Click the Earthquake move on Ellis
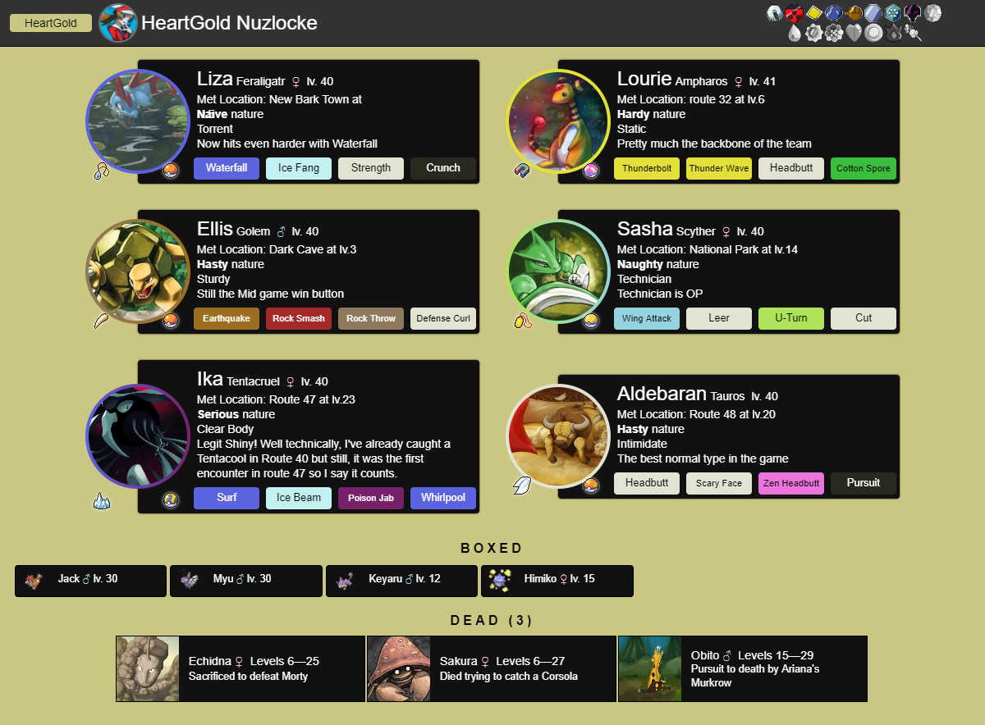 tap(227, 318)
